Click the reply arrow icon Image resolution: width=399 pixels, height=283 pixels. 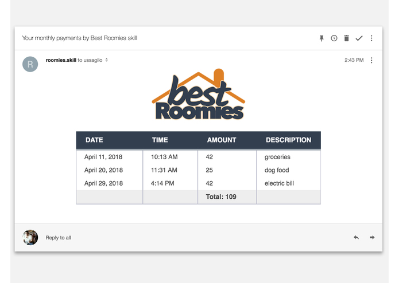(357, 238)
